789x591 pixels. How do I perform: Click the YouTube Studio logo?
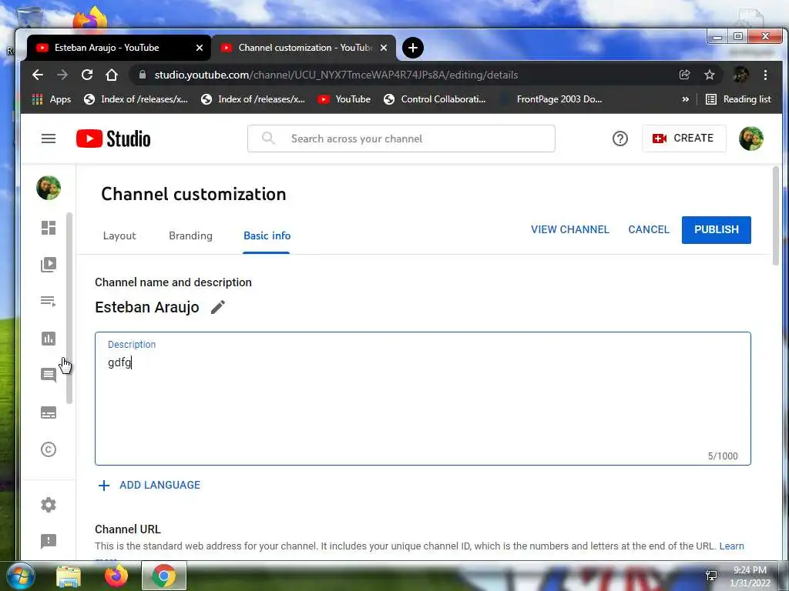click(x=113, y=139)
